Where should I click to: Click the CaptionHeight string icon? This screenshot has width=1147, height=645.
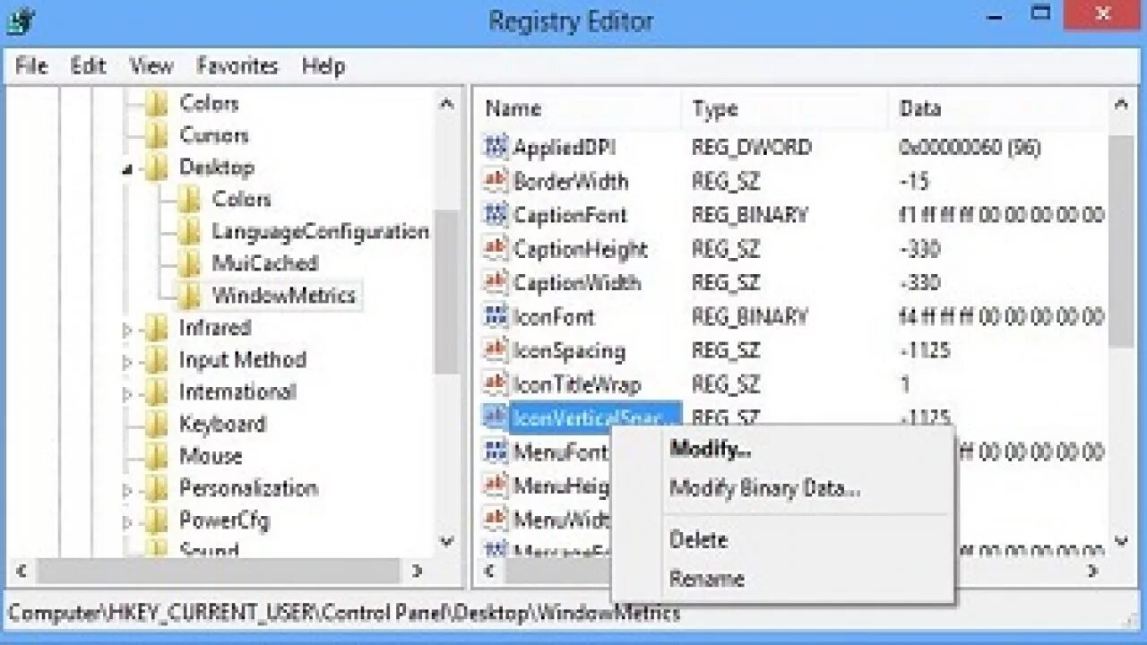click(x=496, y=249)
